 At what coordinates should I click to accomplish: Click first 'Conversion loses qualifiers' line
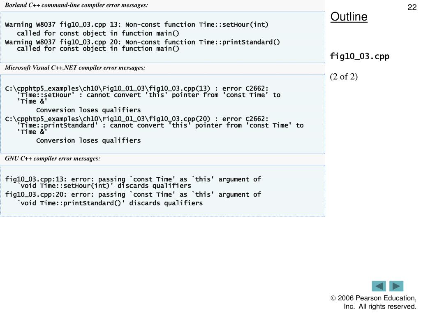pos(88,110)
